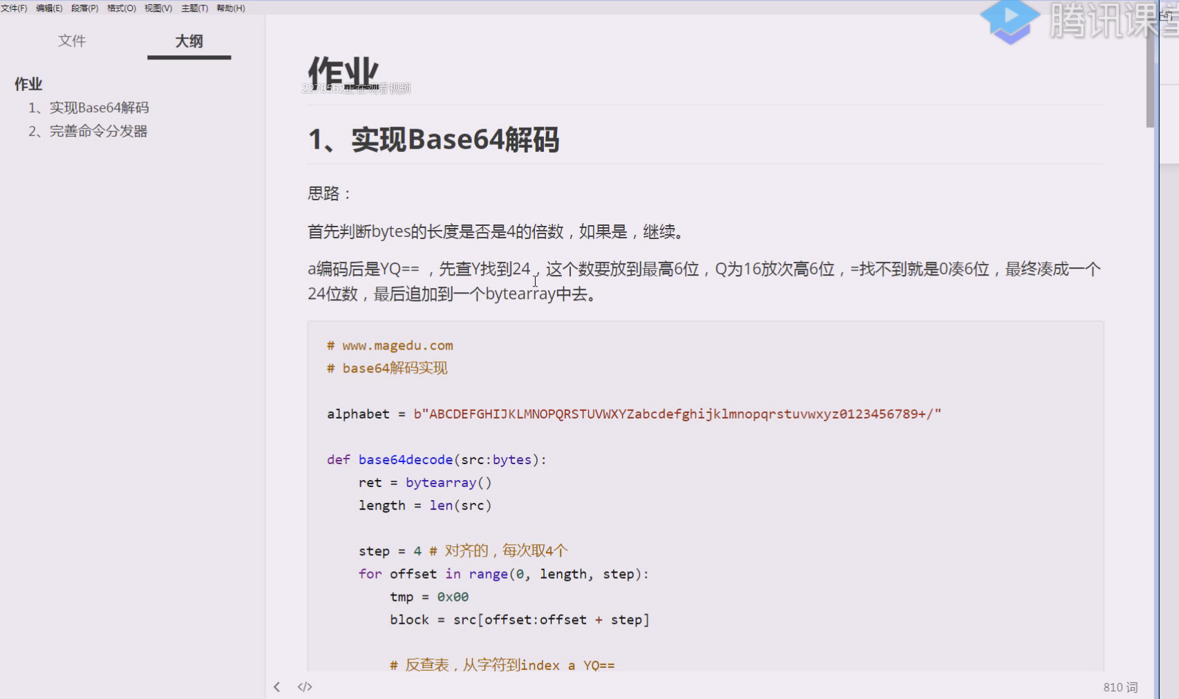The image size is (1179, 699).
Task: Click the Tencent Classroom logo icon
Action: [x=1010, y=22]
